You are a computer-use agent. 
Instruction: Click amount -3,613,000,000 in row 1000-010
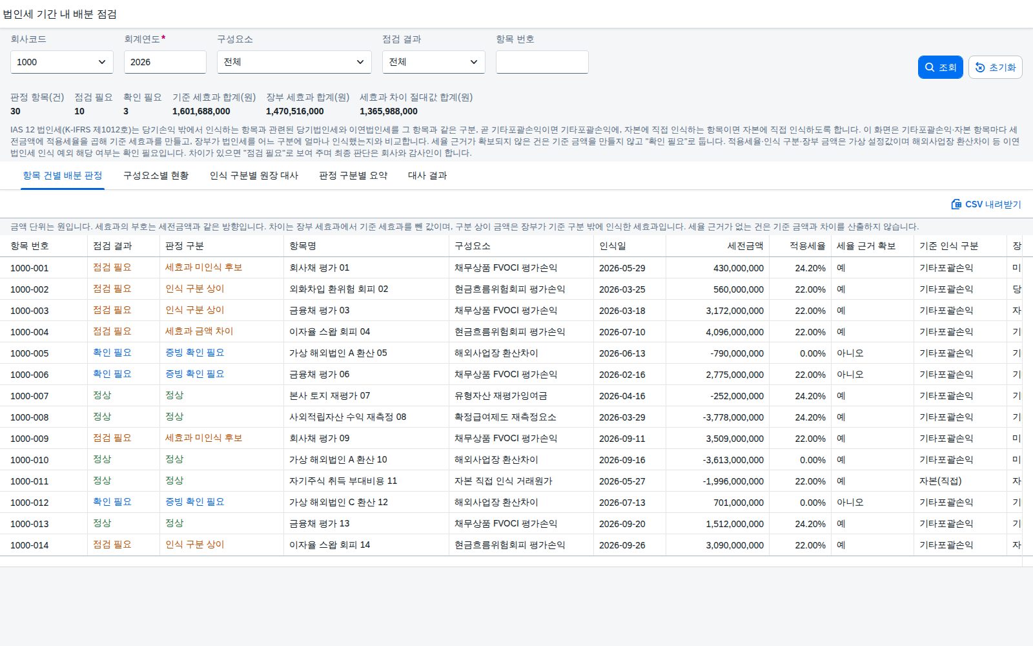tap(733, 460)
